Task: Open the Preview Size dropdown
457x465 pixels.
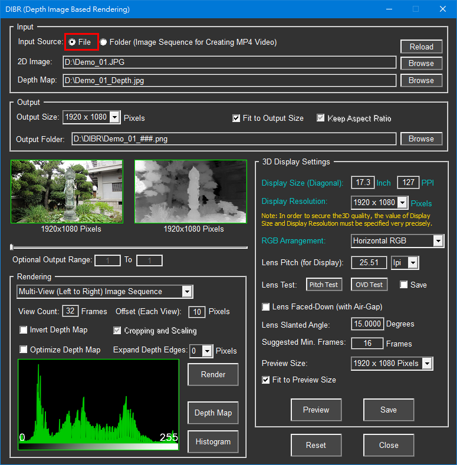Action: pos(428,364)
